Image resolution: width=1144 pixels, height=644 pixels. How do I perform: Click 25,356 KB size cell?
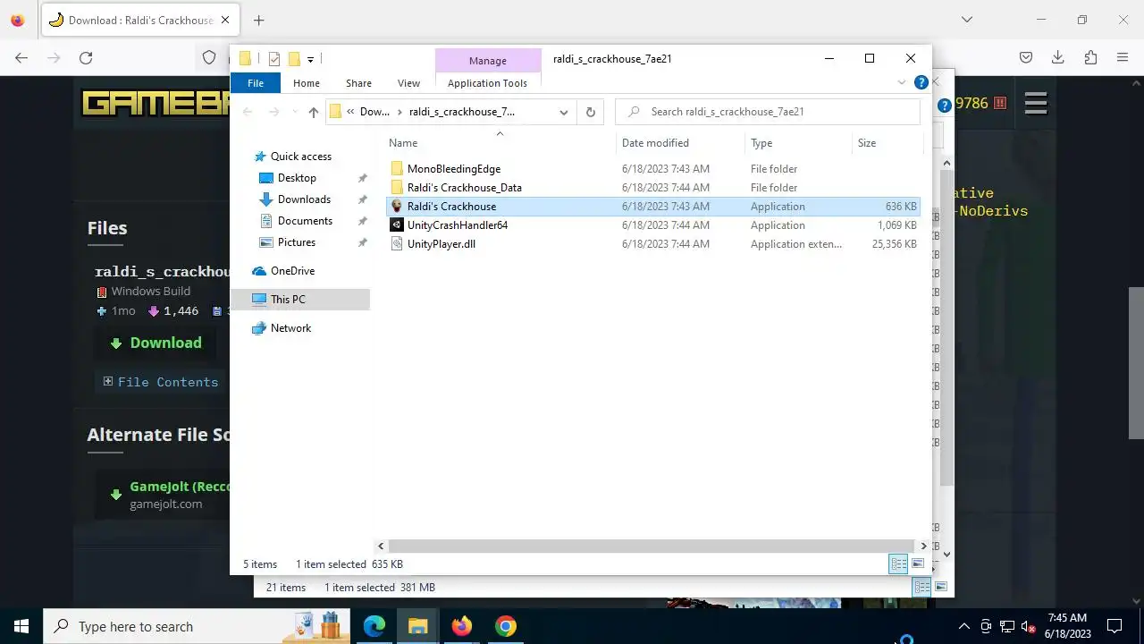pyautogui.click(x=894, y=244)
